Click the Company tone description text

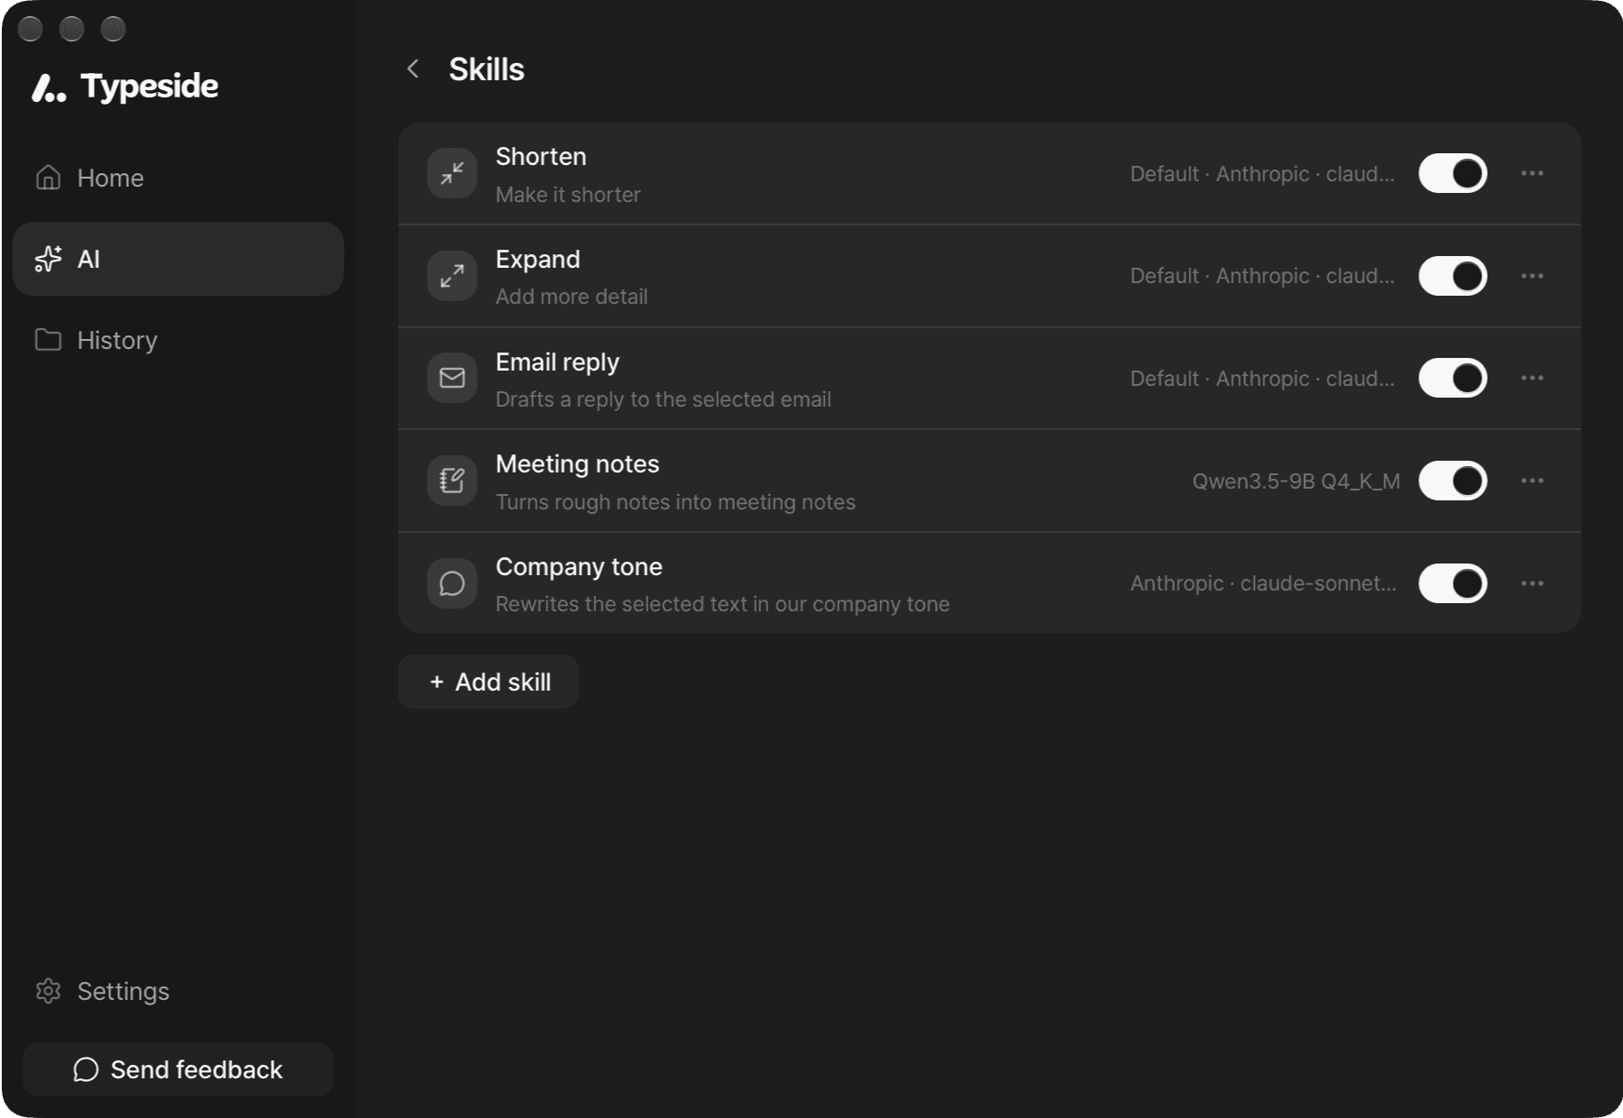(722, 604)
